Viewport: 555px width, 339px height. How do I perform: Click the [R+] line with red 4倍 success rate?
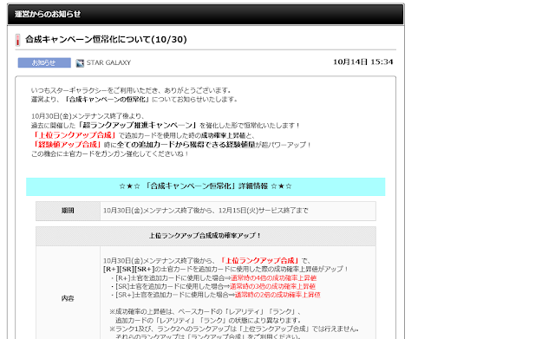(x=213, y=278)
